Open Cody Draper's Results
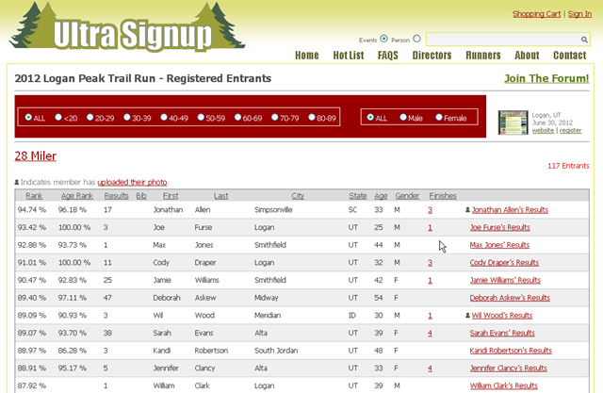The width and height of the screenshot is (603, 393). click(x=504, y=263)
